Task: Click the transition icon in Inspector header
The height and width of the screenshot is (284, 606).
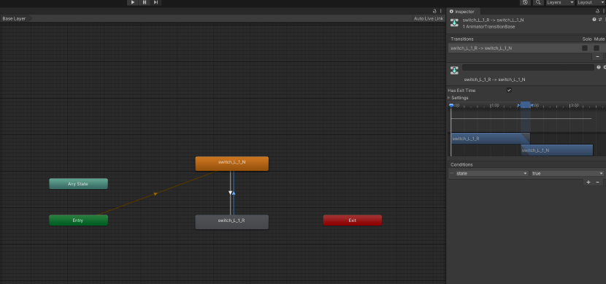Action: 454,23
